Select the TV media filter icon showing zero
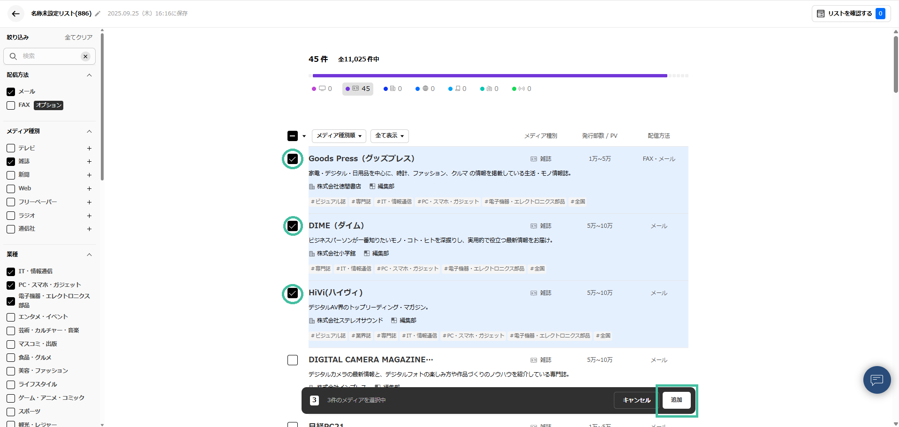Viewport: 899px width, 427px height. [x=322, y=88]
